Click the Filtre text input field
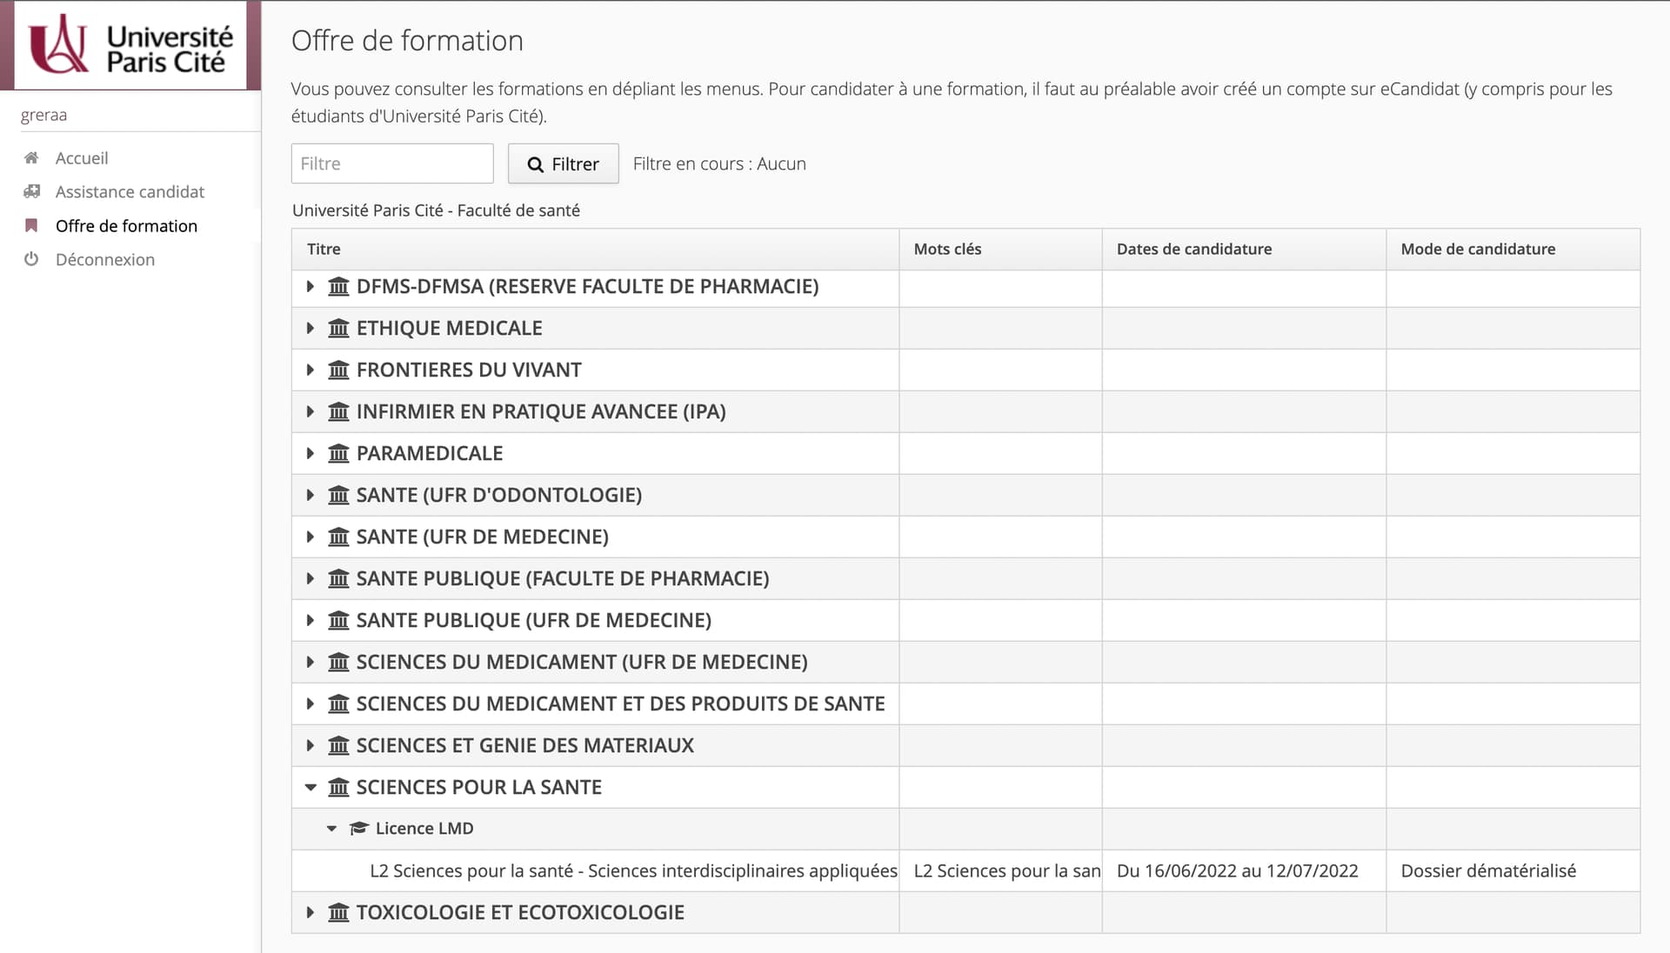The image size is (1670, 953). click(x=392, y=163)
